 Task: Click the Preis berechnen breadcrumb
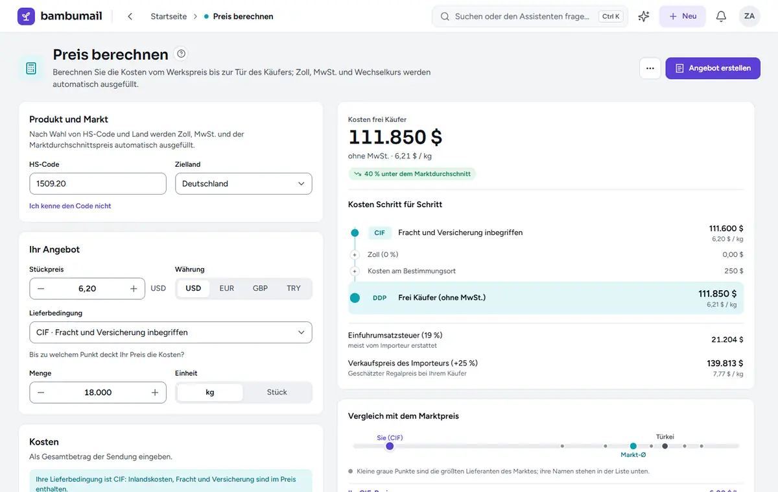tap(243, 16)
